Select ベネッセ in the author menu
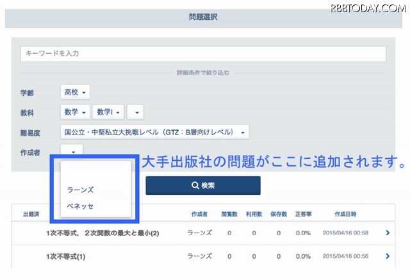Viewport: 410px width, 280px height. tap(80, 206)
